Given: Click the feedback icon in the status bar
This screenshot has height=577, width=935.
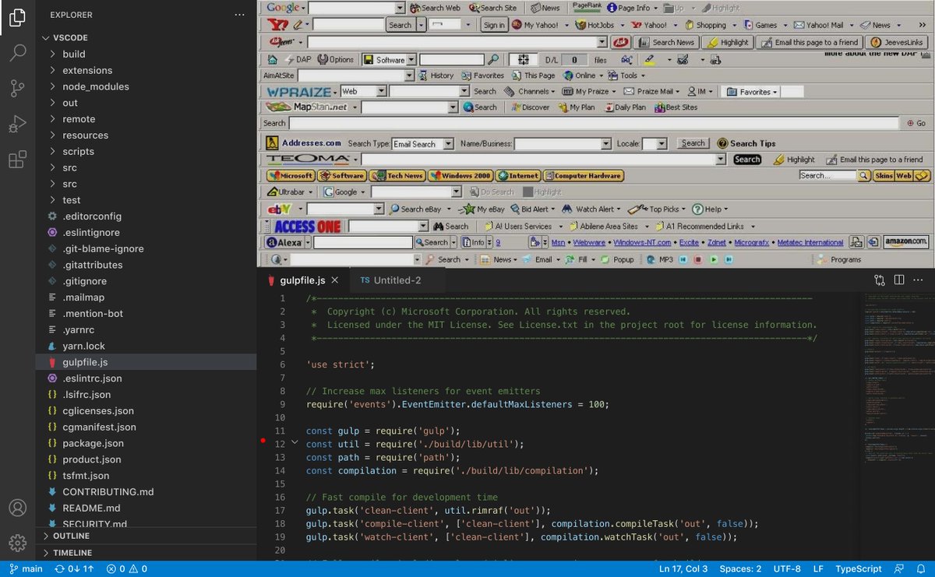Looking at the screenshot, I should click(x=899, y=569).
